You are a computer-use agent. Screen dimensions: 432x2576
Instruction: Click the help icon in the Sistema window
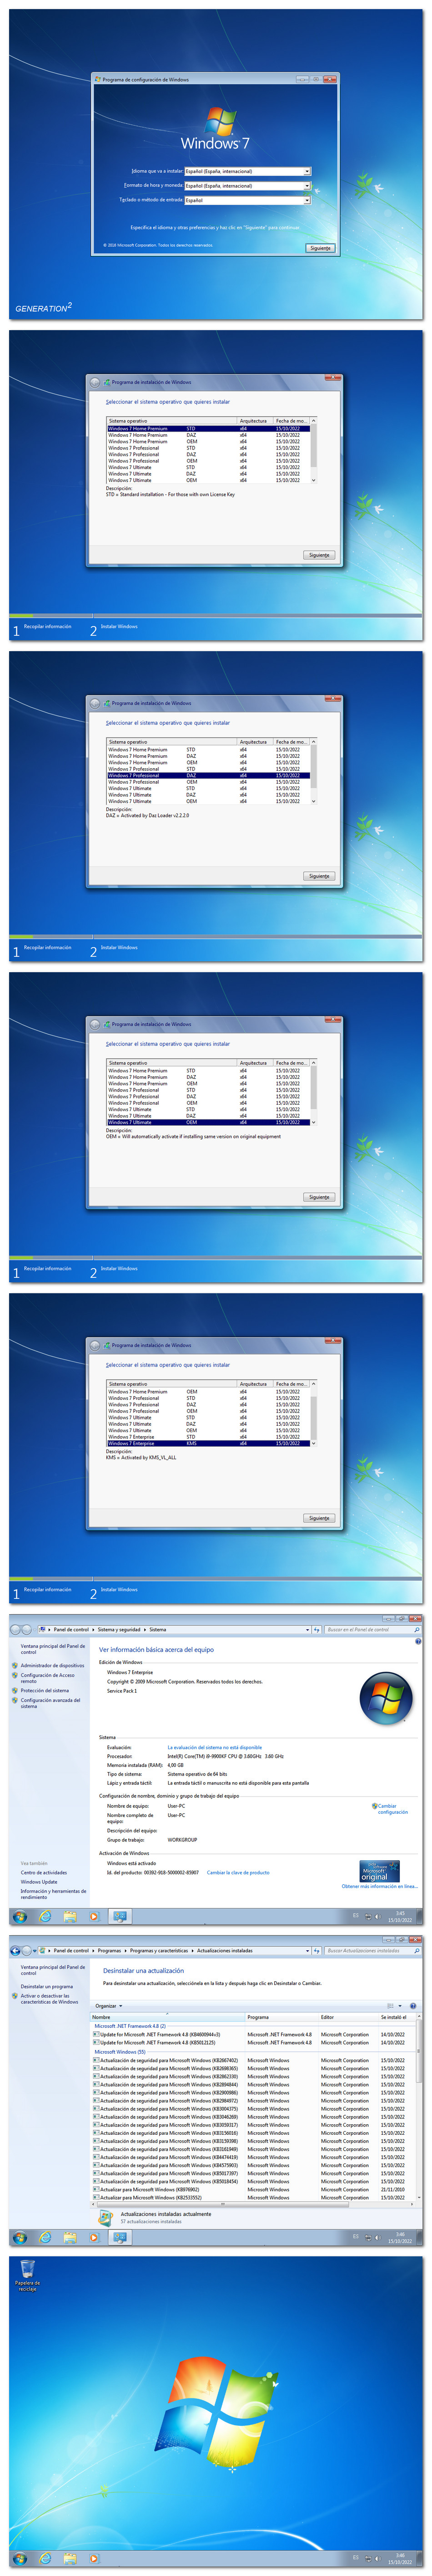[x=417, y=1642]
